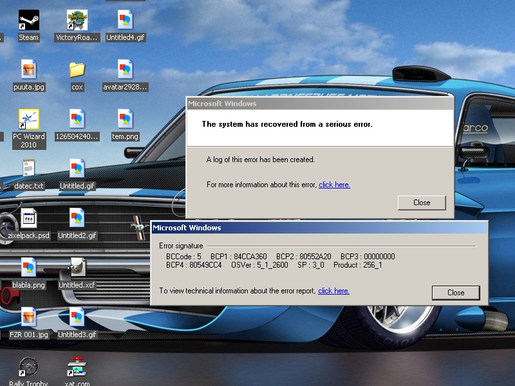Screen dimensions: 515x386
Task: Launch the Rally Trophy game shortcut
Action: click(28, 366)
